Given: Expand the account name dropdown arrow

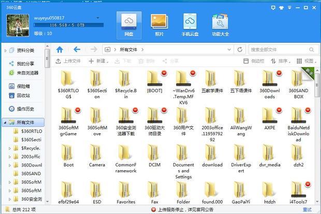Looking at the screenshot, I should pyautogui.click(x=98, y=18).
